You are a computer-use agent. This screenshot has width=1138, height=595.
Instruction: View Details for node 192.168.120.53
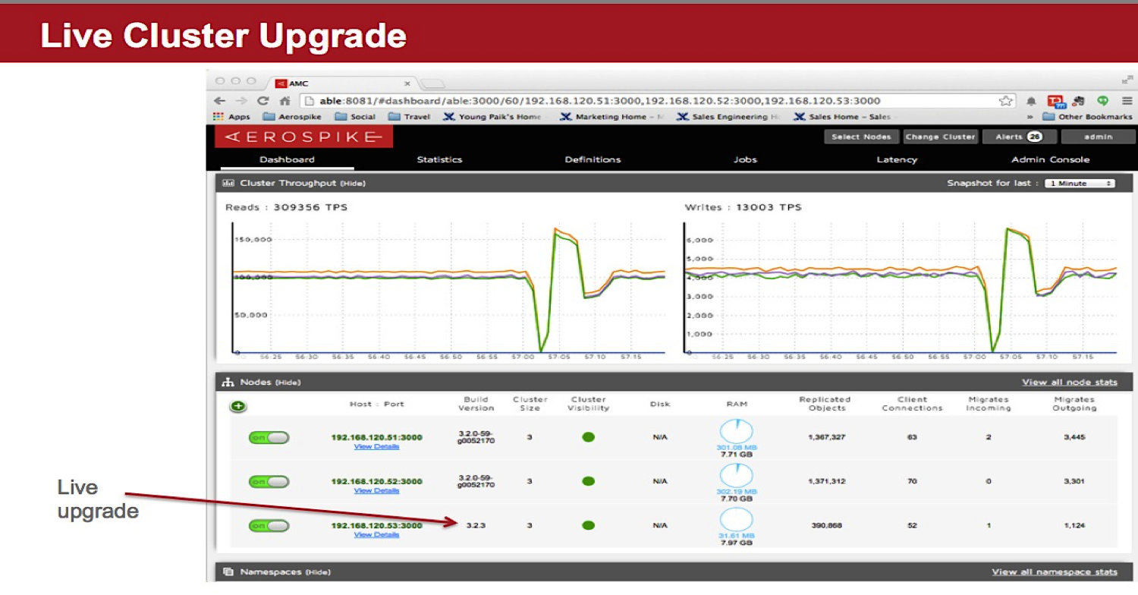376,535
